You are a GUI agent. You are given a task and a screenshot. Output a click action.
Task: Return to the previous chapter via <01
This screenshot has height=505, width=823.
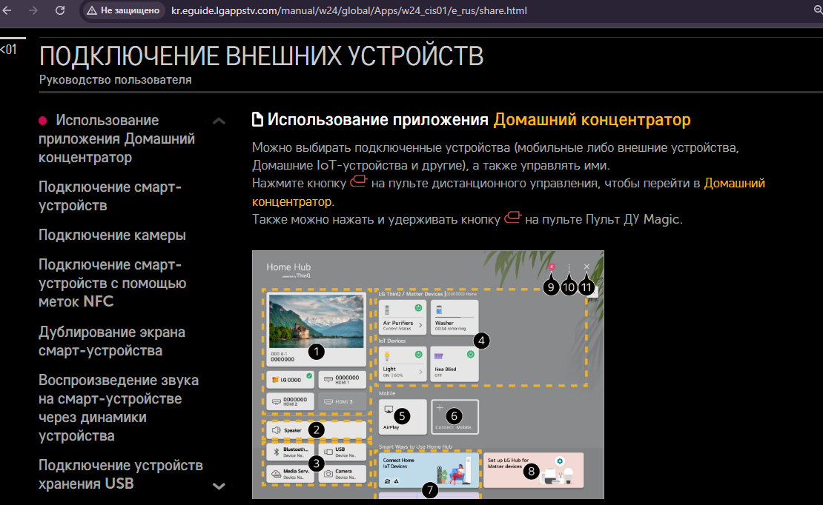pos(8,50)
